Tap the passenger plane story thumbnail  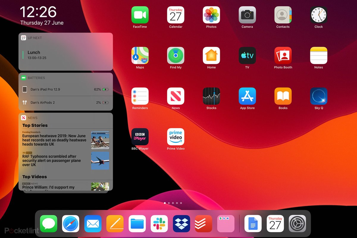coord(100,161)
